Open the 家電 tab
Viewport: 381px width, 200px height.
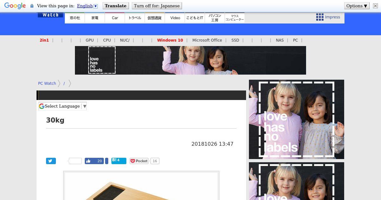(x=95, y=18)
